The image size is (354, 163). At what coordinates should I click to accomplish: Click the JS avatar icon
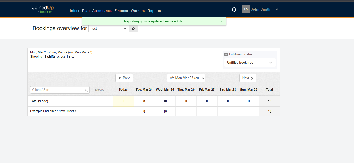coord(245,9)
